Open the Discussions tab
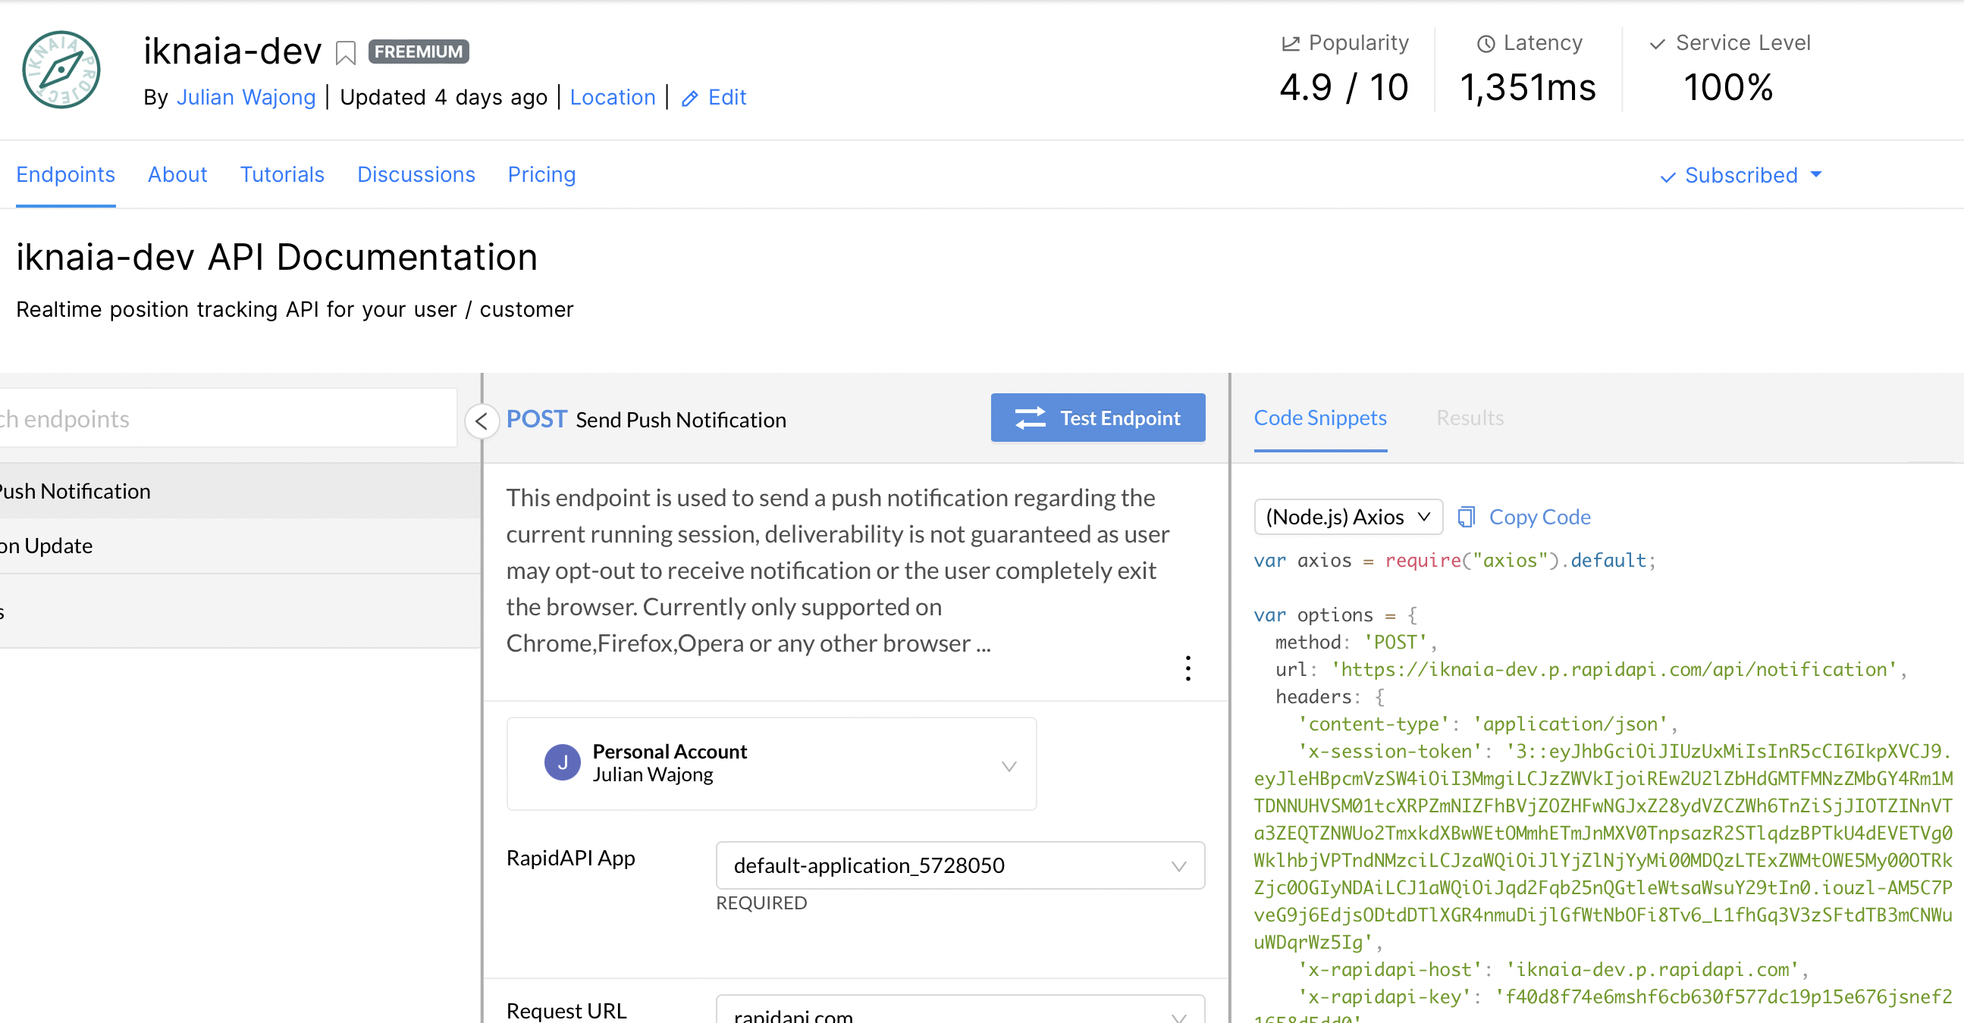The height and width of the screenshot is (1023, 1964). (x=416, y=174)
